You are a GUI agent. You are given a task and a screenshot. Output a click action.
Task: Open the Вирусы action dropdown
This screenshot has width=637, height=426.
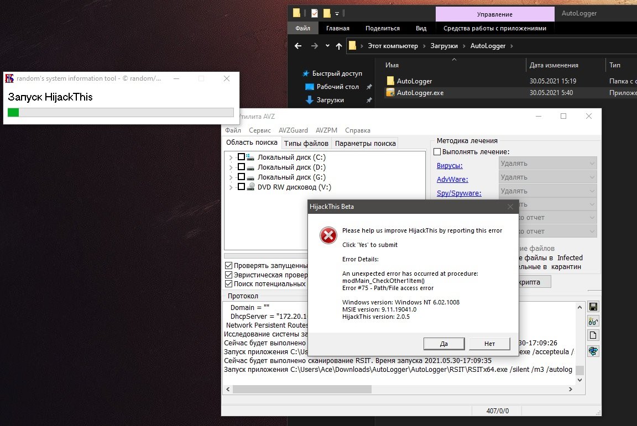547,163
